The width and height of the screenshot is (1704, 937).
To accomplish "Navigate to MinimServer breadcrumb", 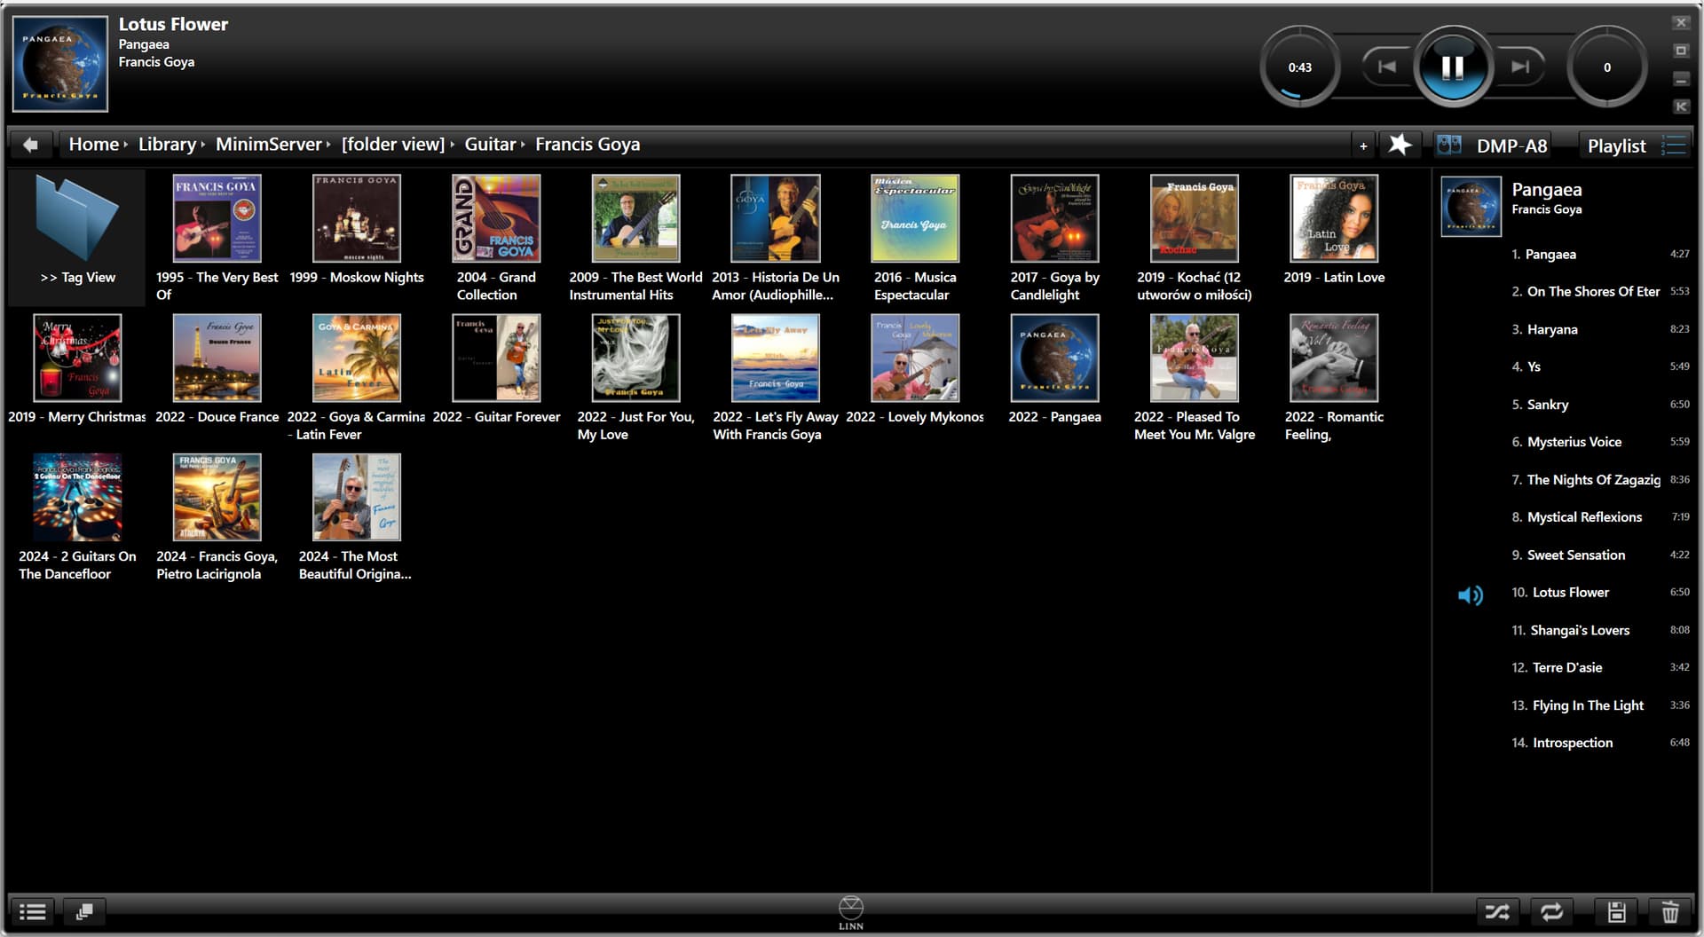I will point(268,144).
